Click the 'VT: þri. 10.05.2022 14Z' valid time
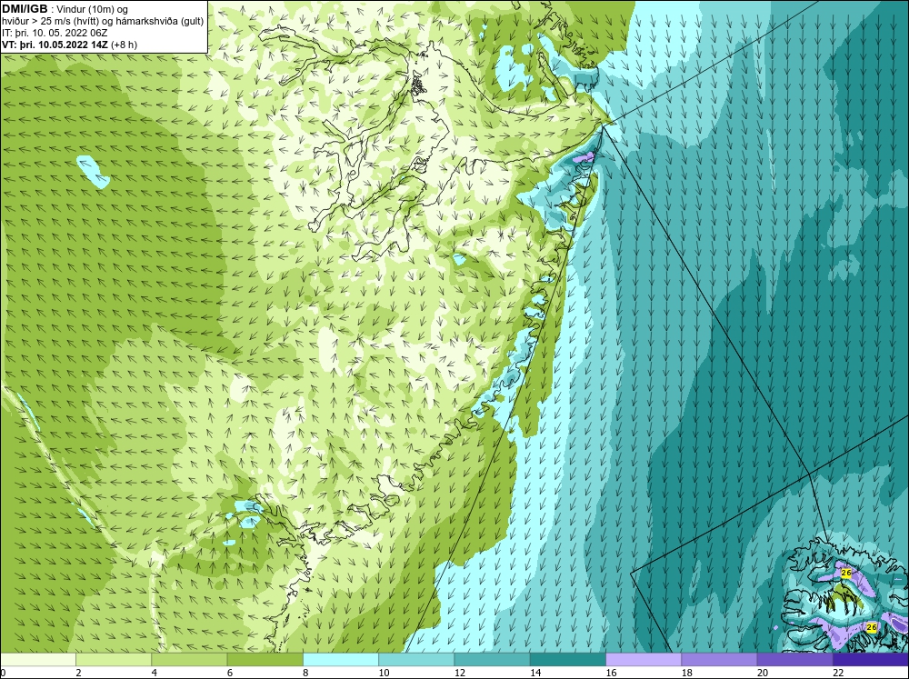 click(x=55, y=45)
